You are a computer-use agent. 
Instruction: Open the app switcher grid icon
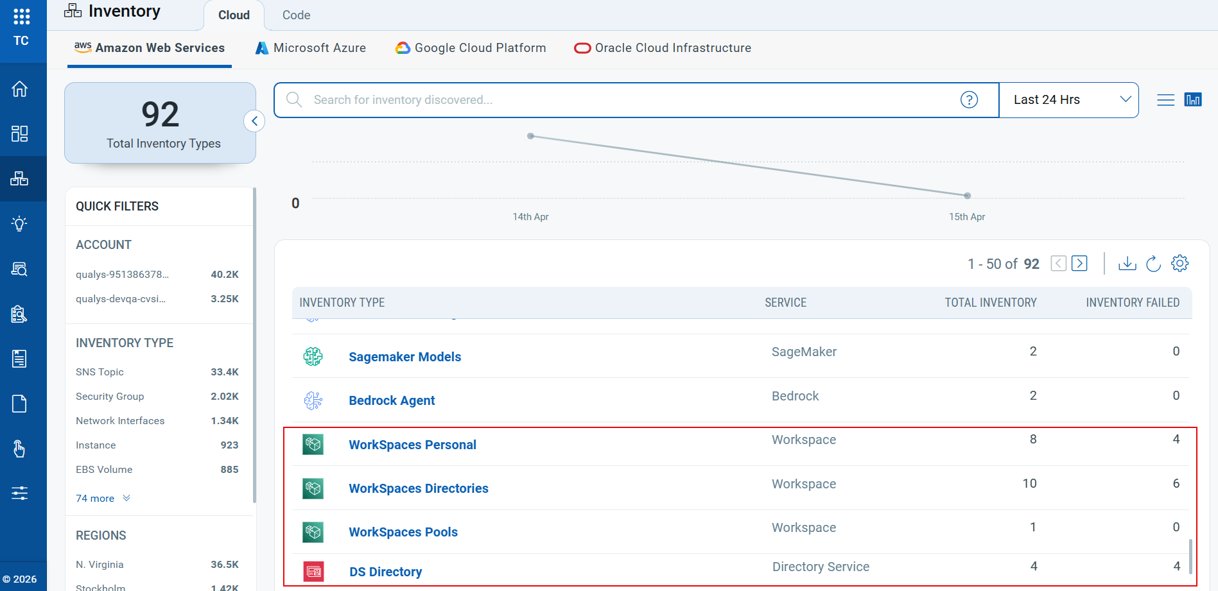click(21, 17)
